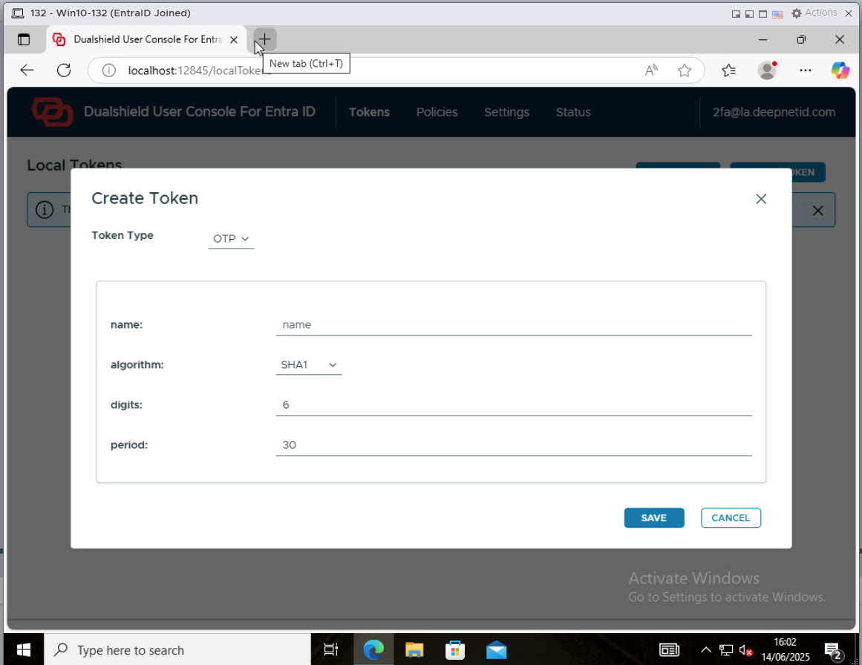The image size is (862, 665).
Task: Close the Create Token dialog with X
Action: click(760, 199)
